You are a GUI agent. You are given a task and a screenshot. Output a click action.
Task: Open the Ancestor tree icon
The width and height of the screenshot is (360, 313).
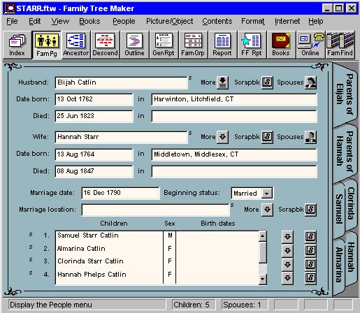(x=76, y=45)
